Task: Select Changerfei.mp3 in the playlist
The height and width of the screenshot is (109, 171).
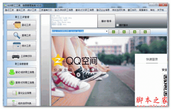Action: pyautogui.click(x=60, y=20)
